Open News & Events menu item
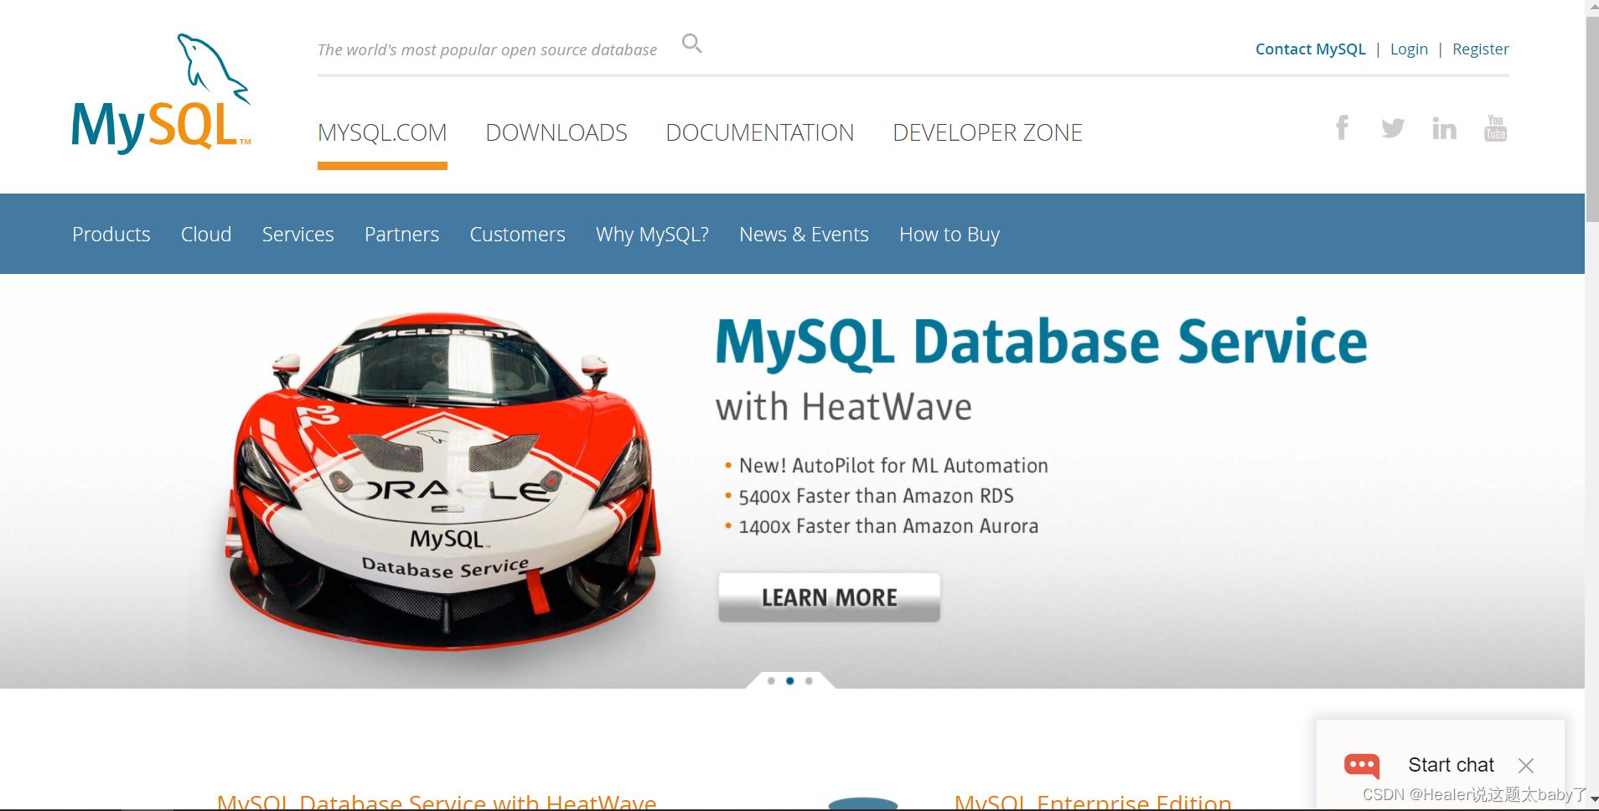The width and height of the screenshot is (1599, 811). point(804,235)
